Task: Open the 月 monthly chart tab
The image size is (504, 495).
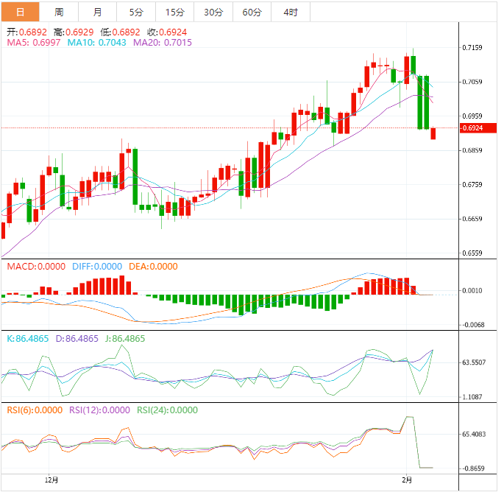Action: coord(98,12)
